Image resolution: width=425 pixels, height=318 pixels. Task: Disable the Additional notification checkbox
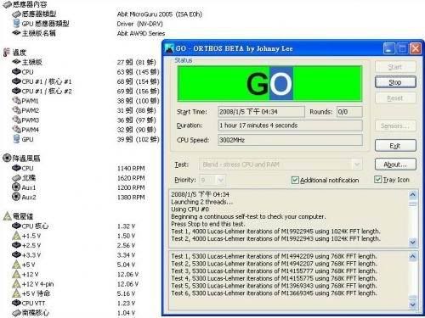[x=295, y=180]
